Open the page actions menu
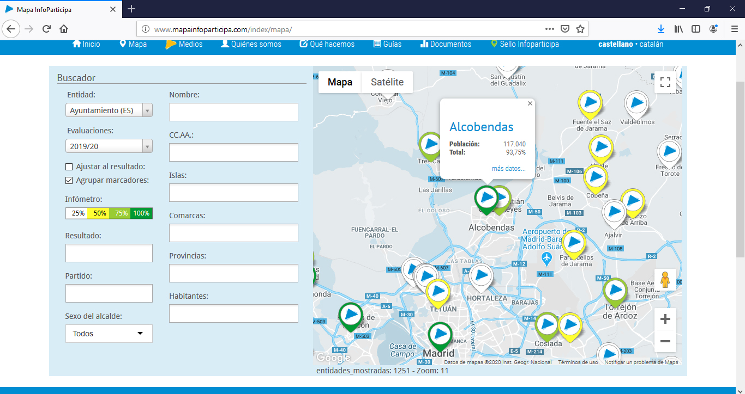 click(550, 29)
